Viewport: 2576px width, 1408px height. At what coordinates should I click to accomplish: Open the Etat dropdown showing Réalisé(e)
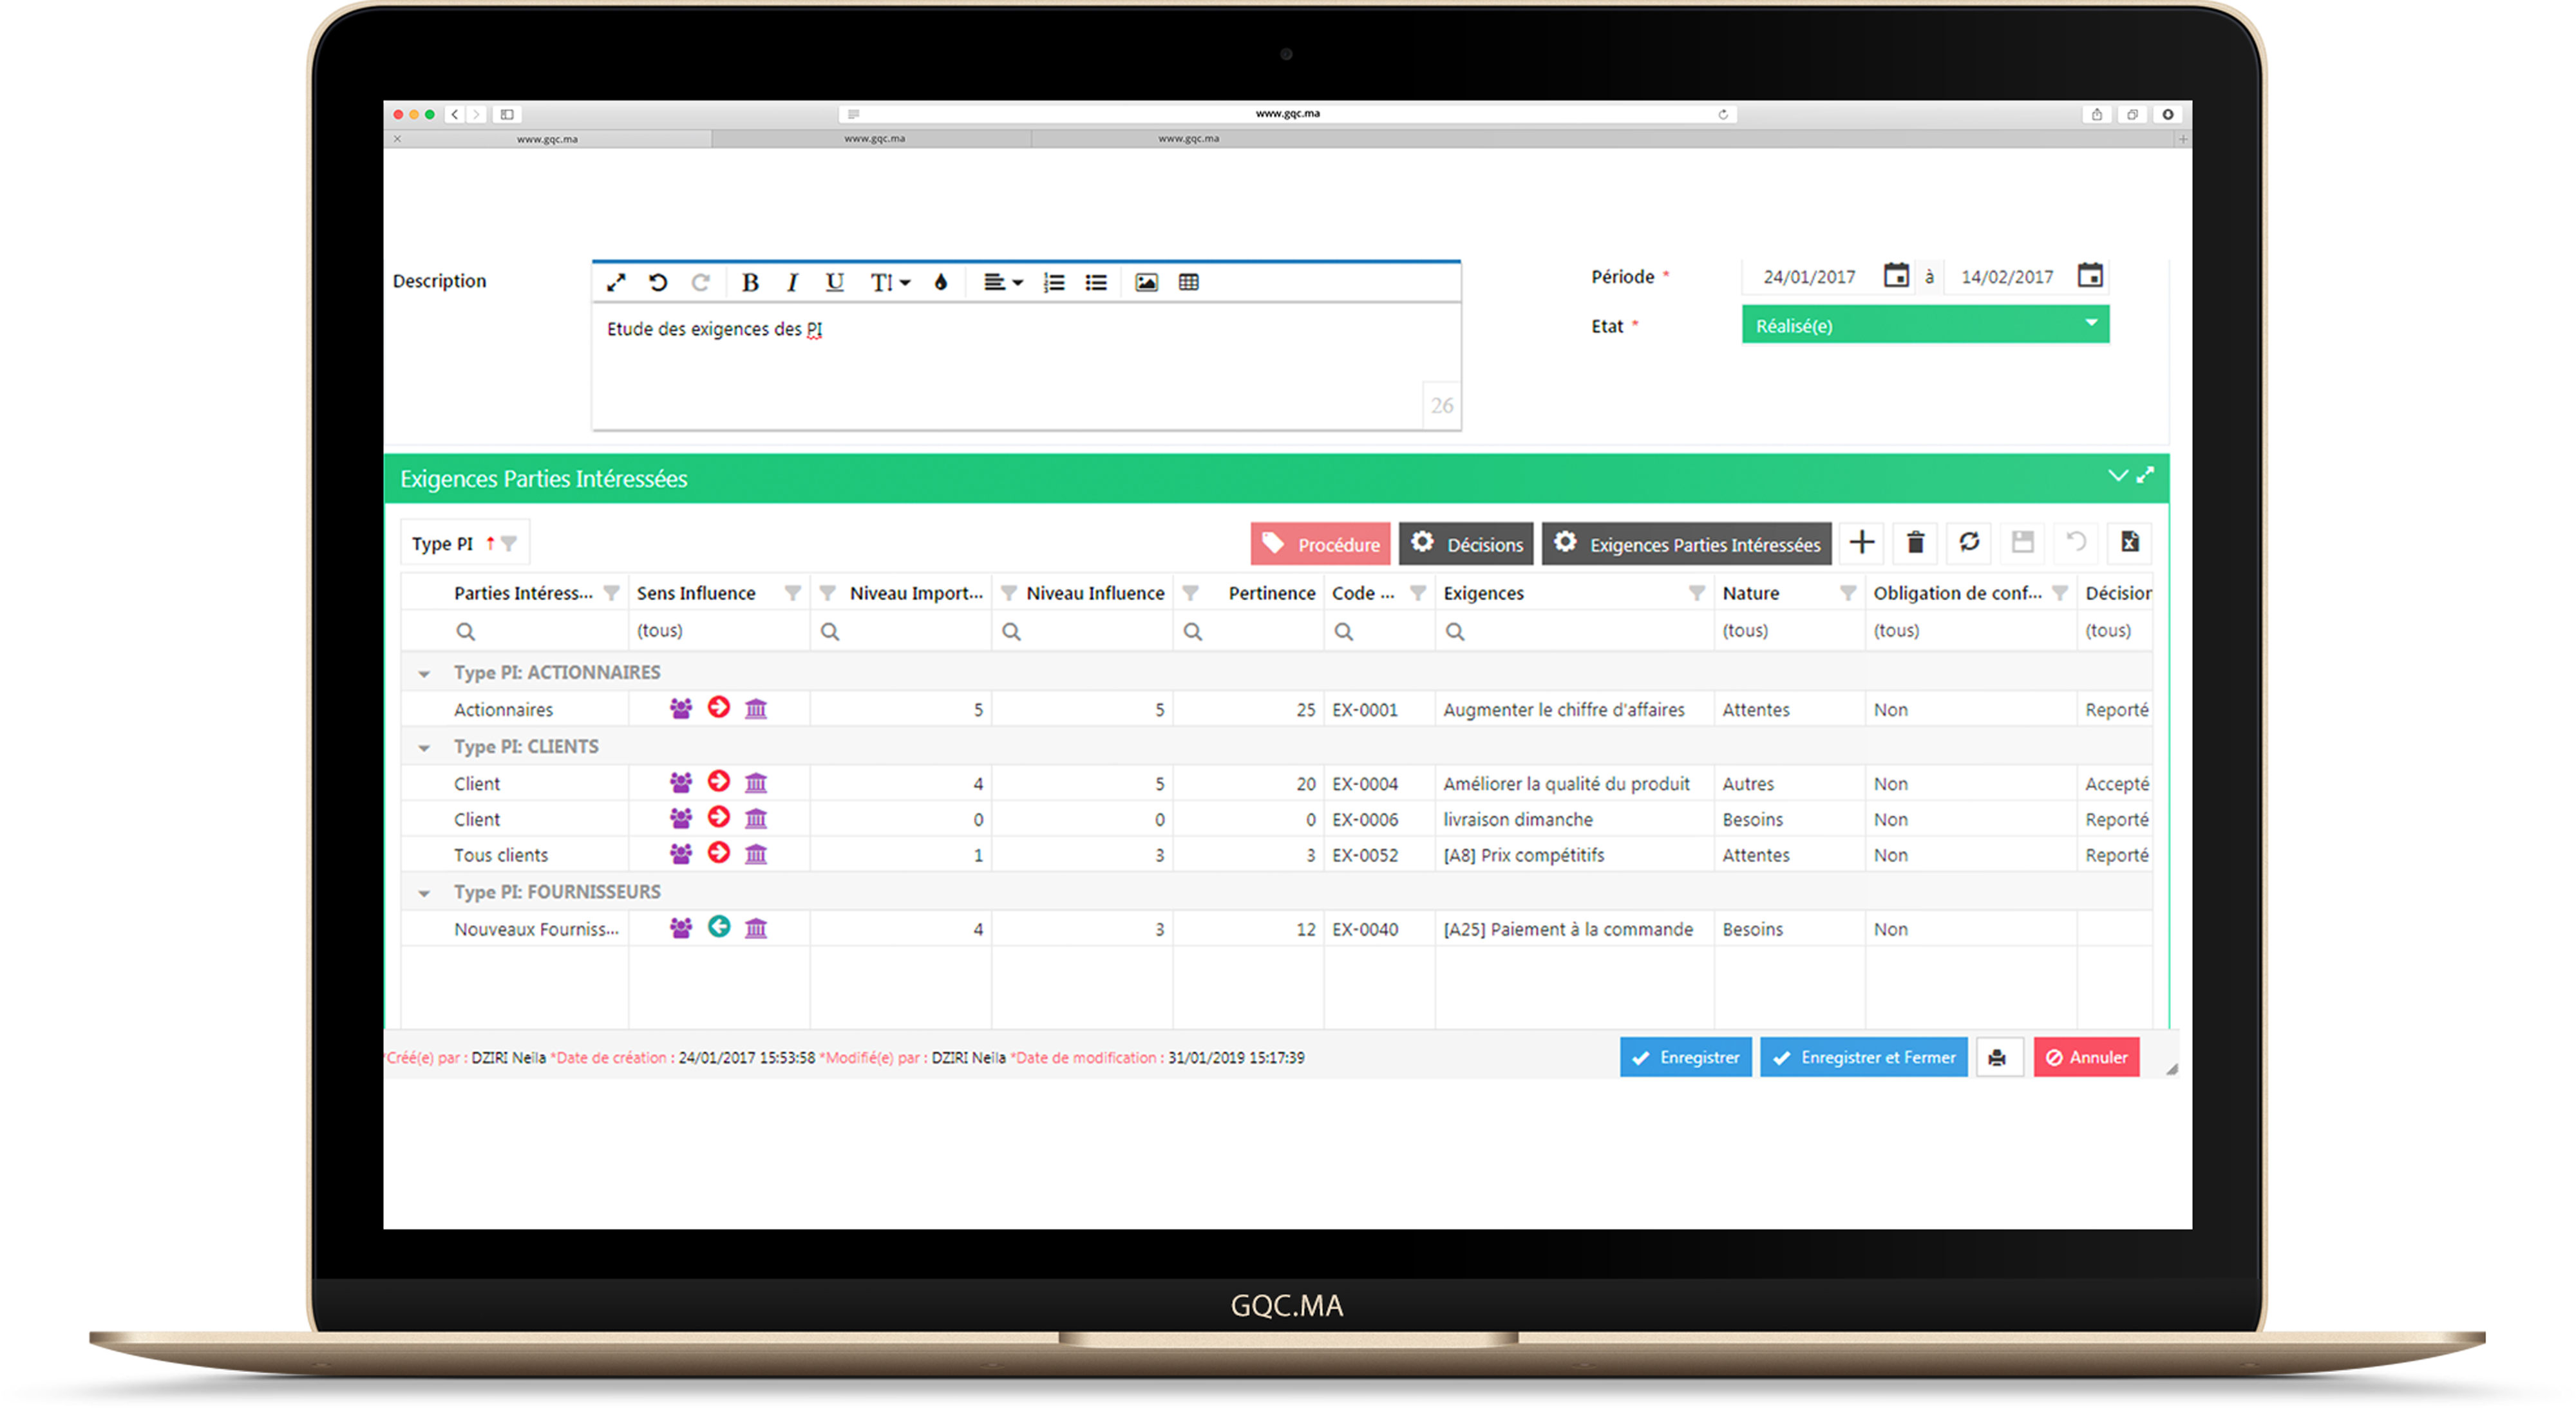pos(1924,325)
